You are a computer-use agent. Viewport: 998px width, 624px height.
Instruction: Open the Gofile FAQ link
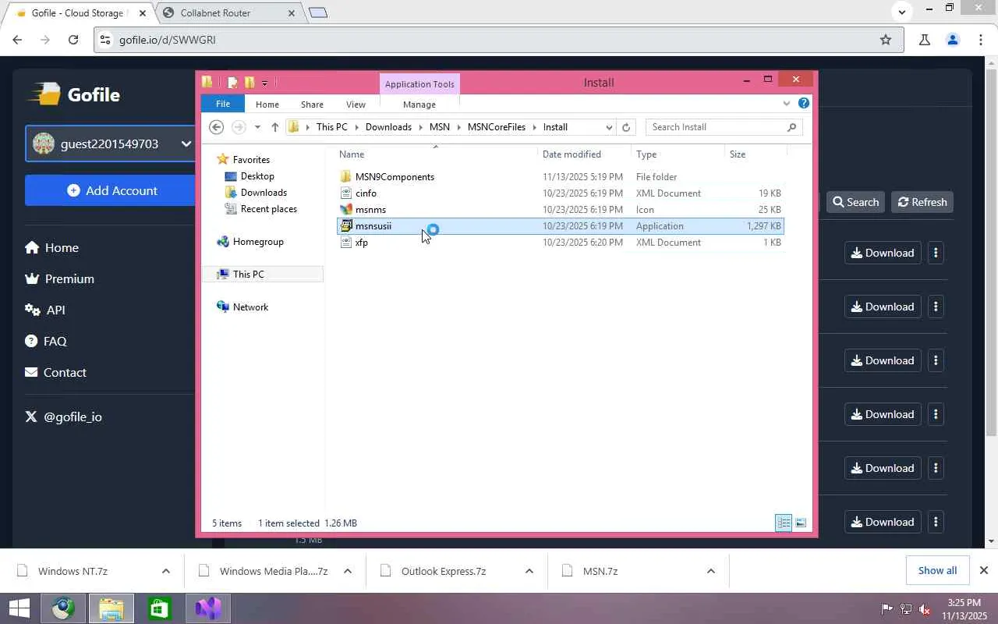point(46,341)
